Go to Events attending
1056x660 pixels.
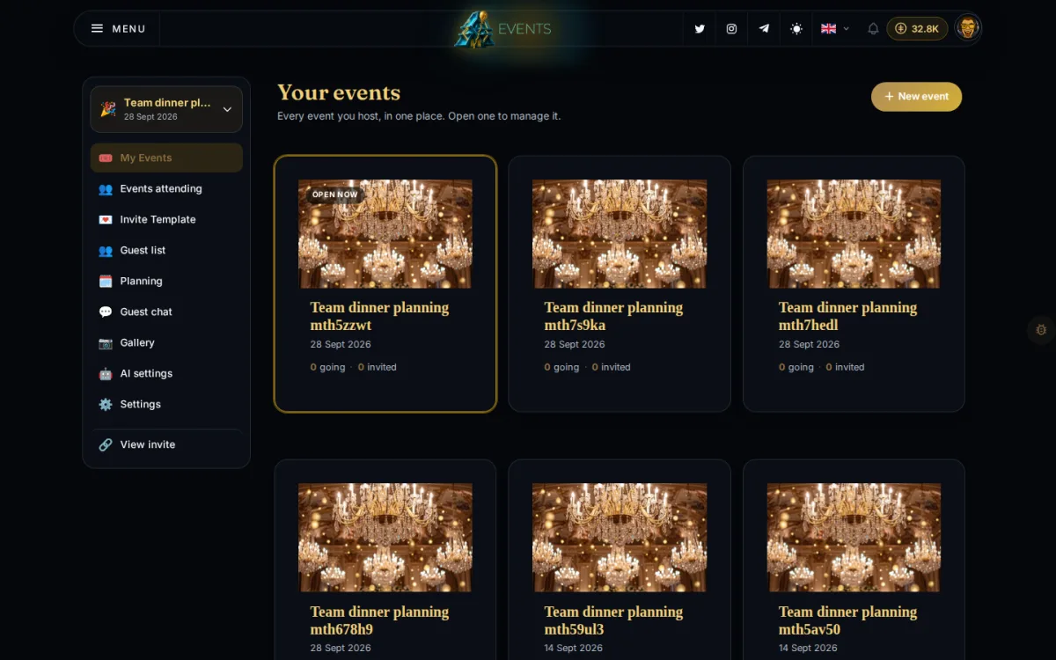166,188
